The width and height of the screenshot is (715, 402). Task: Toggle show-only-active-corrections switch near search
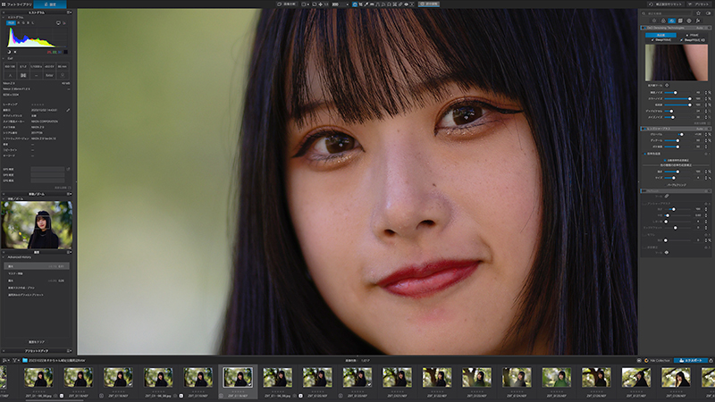(x=708, y=13)
